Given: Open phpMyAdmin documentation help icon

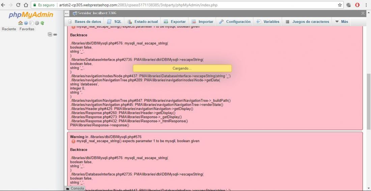Looking at the screenshot, I should 26,23.
